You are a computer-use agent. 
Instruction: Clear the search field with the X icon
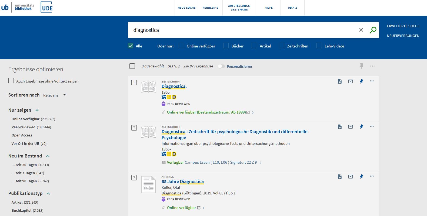click(x=361, y=30)
